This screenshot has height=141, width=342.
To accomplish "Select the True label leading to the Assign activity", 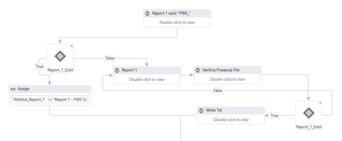I will click(39, 67).
